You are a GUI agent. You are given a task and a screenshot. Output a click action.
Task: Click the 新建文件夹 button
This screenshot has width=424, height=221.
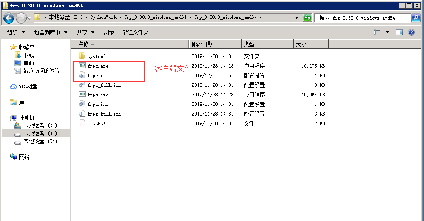coord(135,32)
